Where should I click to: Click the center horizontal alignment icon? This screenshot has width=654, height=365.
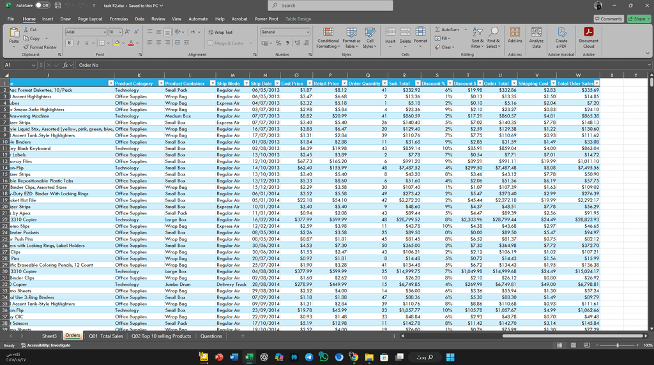point(158,43)
